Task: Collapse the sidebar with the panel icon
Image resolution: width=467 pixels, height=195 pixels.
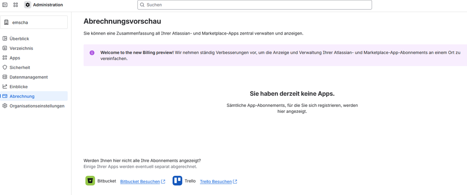Action: pos(5,5)
